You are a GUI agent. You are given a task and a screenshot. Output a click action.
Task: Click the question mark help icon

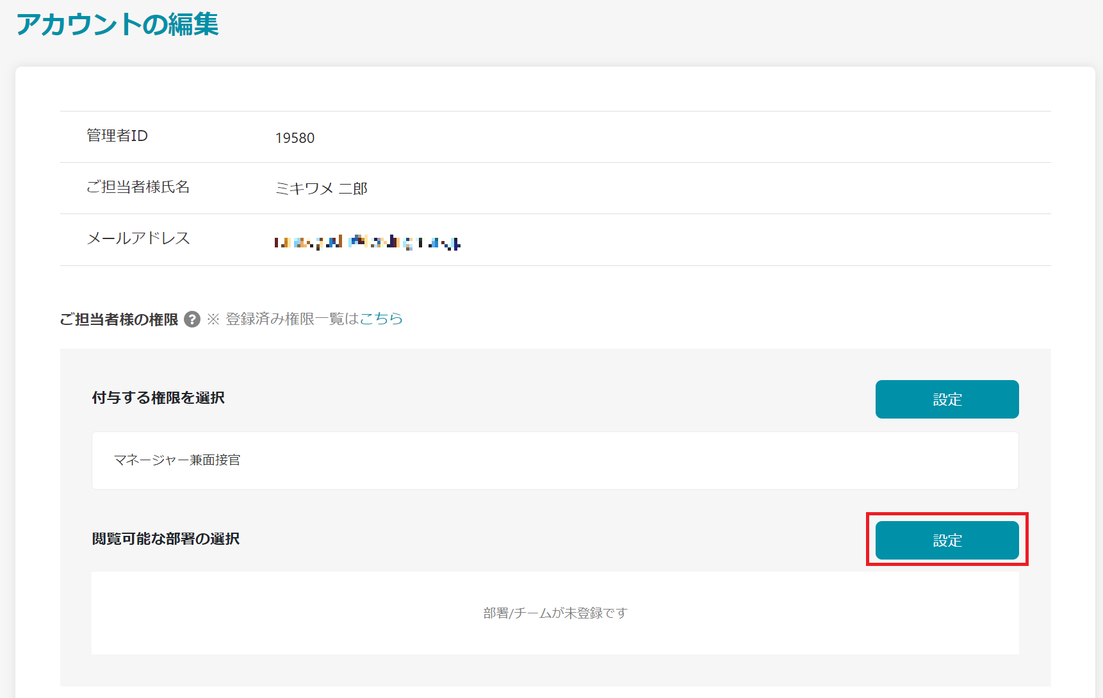point(192,319)
